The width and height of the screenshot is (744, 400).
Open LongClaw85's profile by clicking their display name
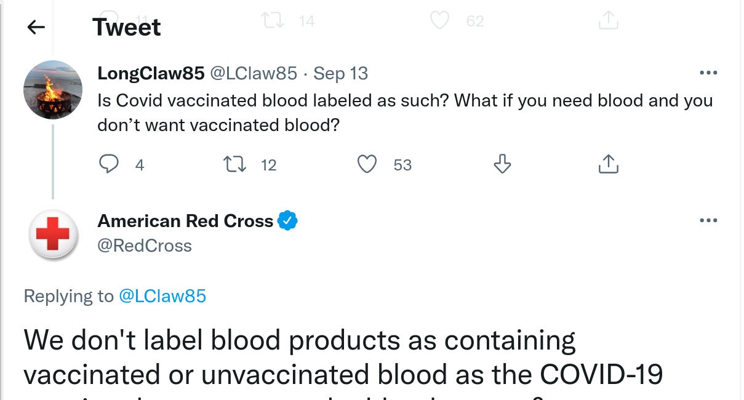(151, 73)
